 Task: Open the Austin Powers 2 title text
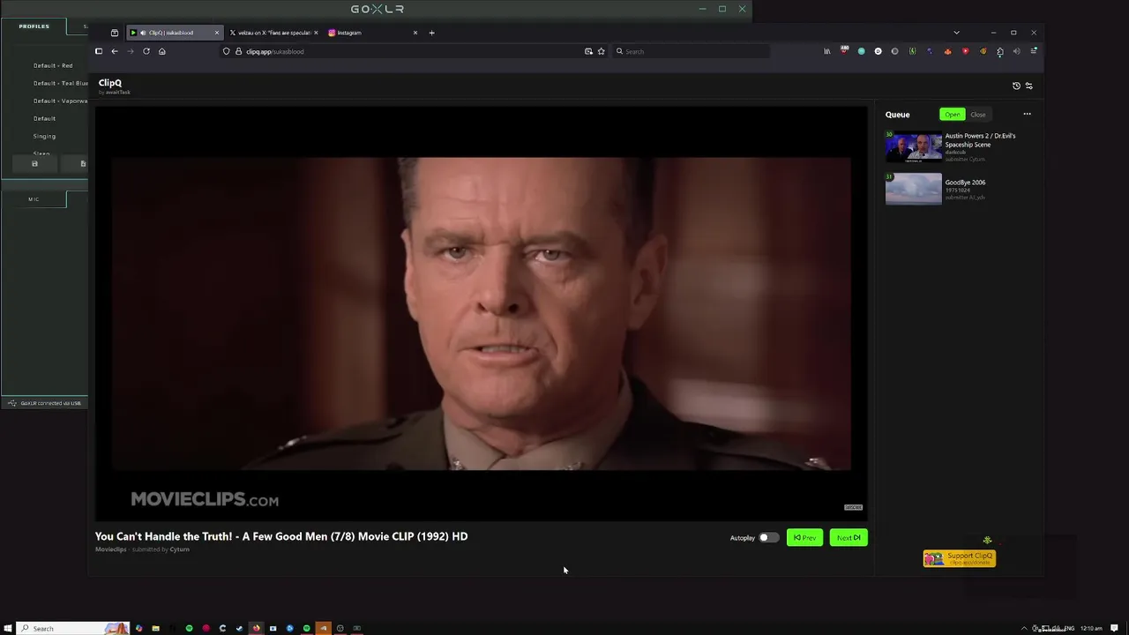[x=980, y=140]
